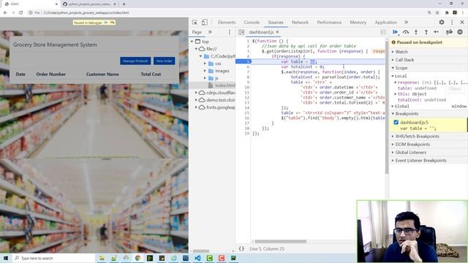The image size is (468, 263).
Task: Toggle the breakpoint marker on line 5
Action: pos(244,61)
